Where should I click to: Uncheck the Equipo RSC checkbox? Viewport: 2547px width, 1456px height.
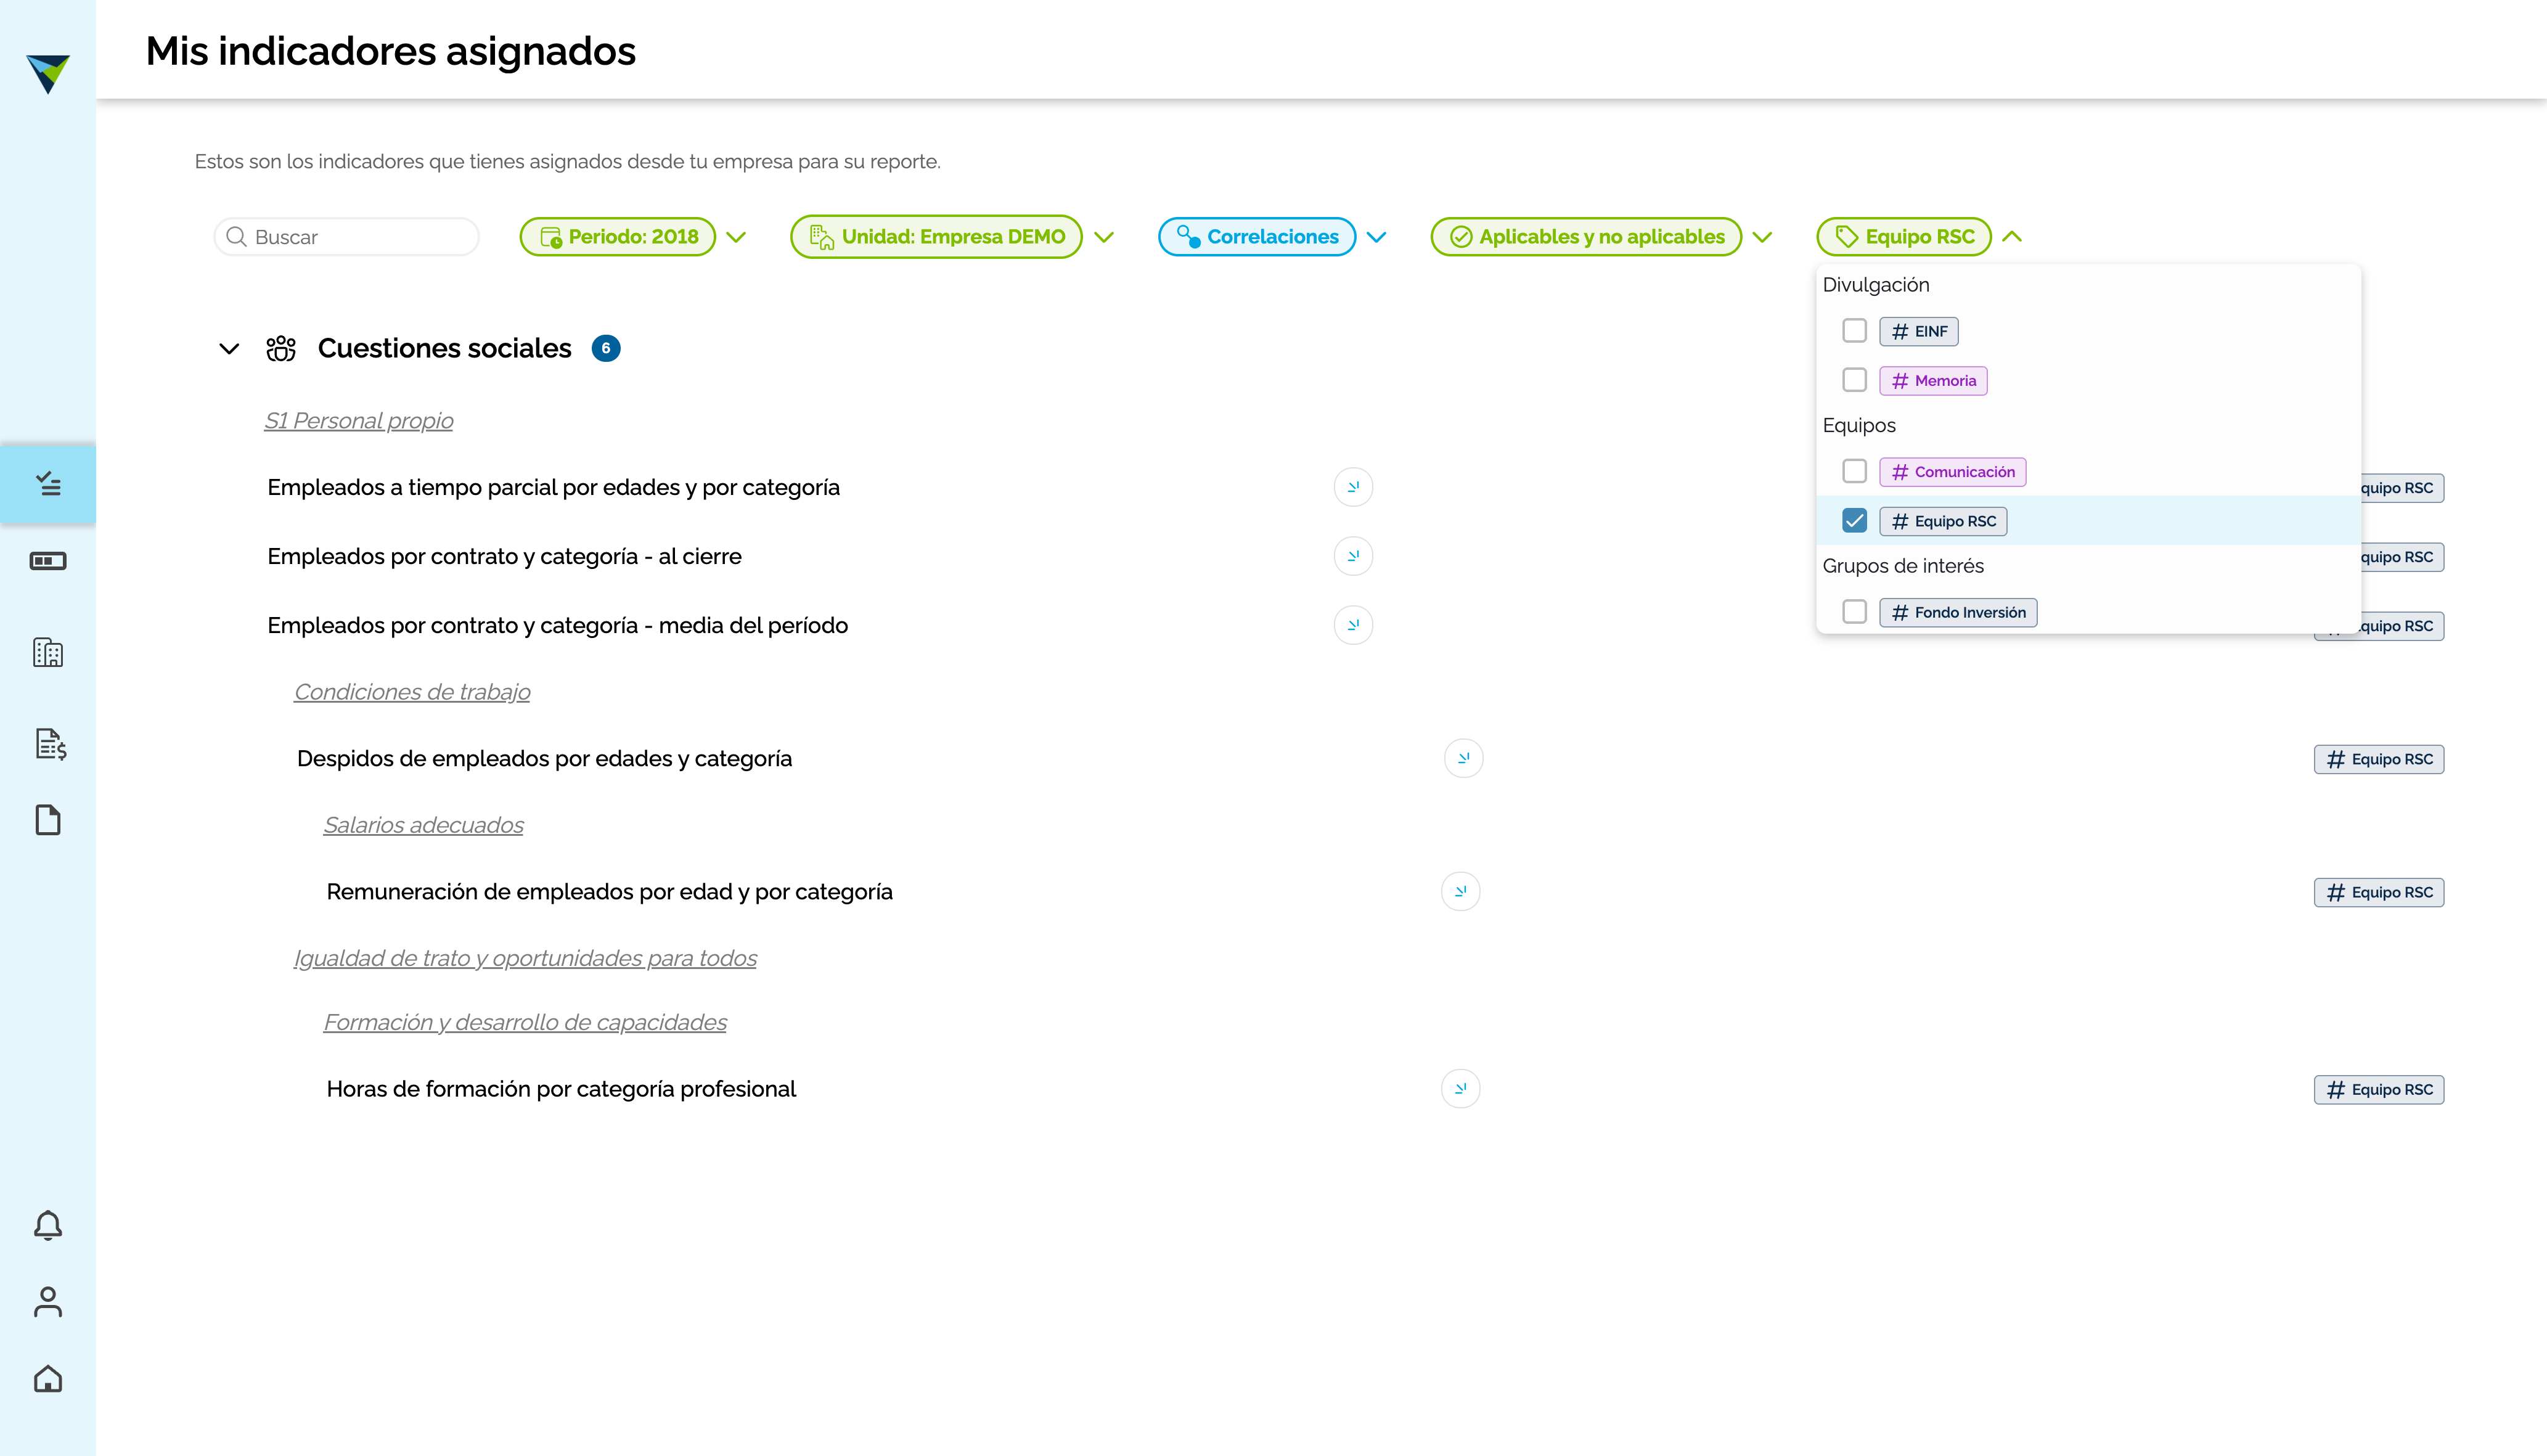coord(1854,521)
